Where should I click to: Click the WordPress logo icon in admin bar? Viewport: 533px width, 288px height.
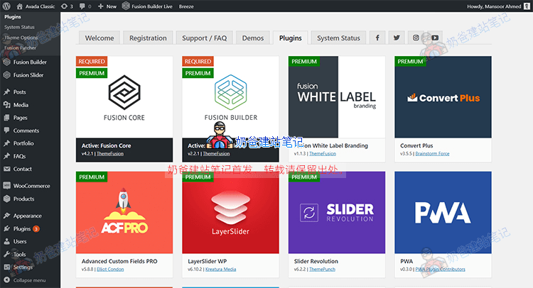click(7, 6)
